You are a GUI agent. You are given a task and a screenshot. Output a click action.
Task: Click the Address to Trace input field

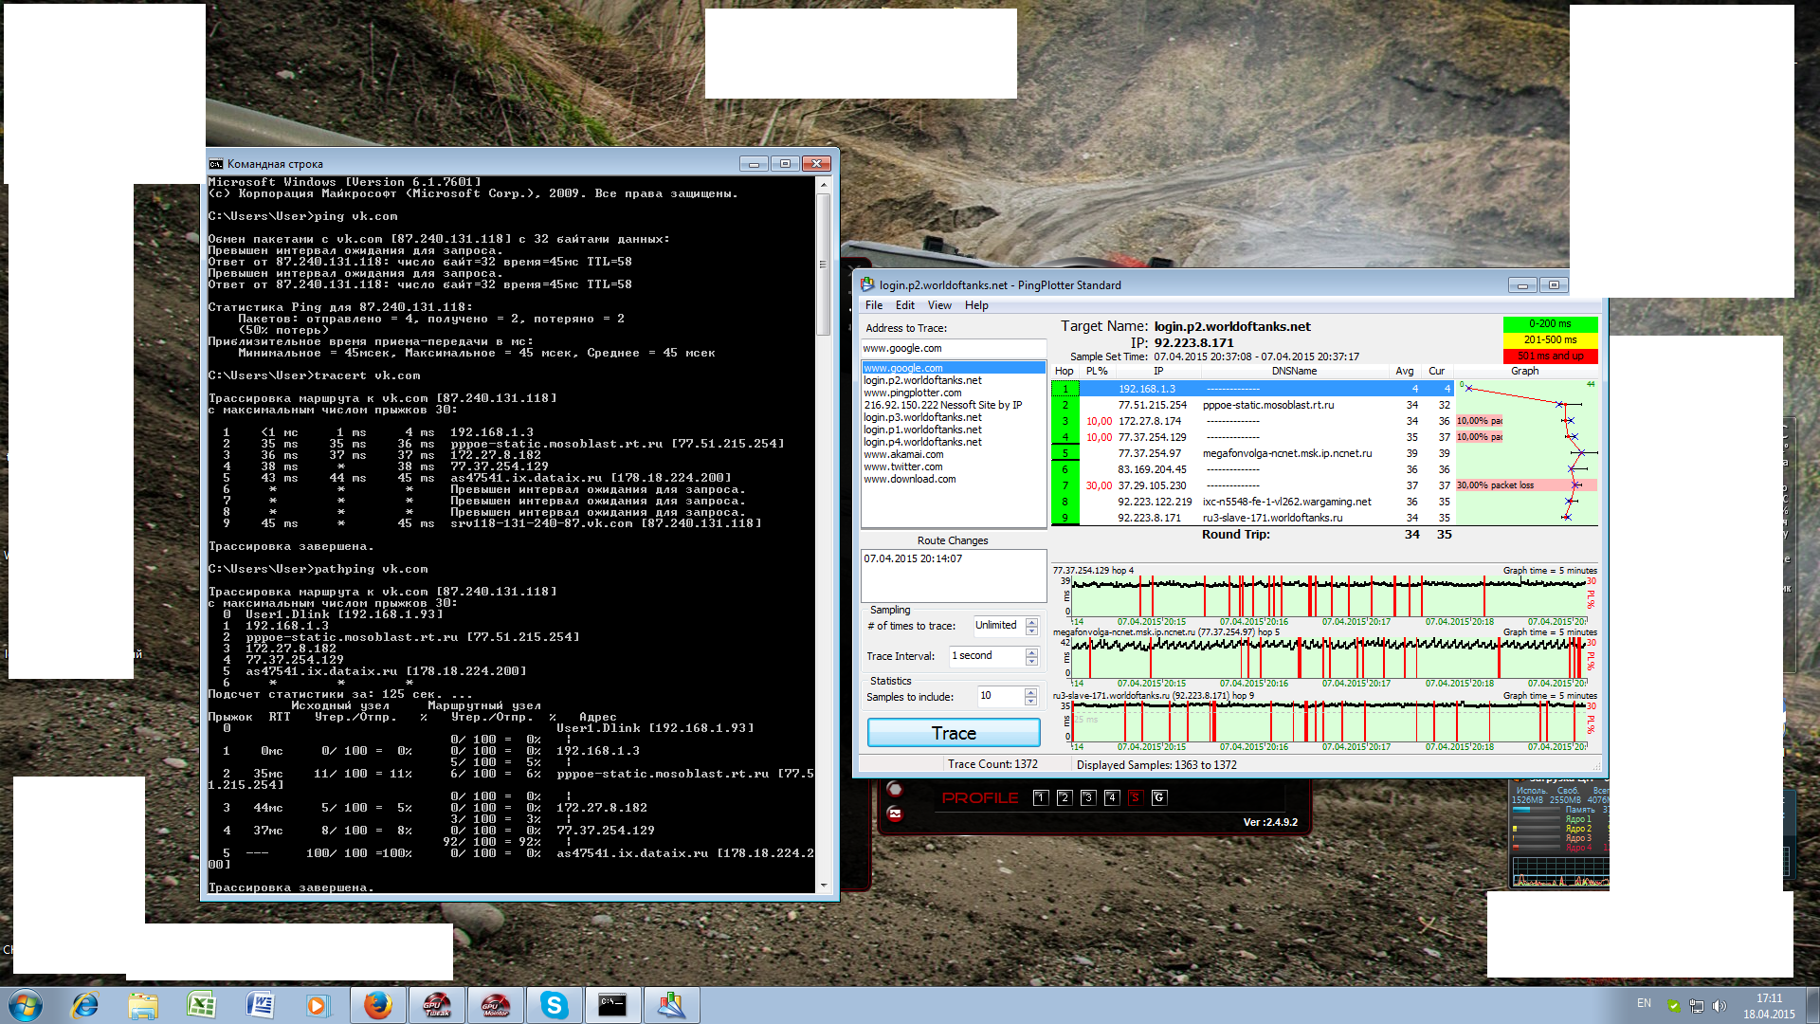coord(952,348)
